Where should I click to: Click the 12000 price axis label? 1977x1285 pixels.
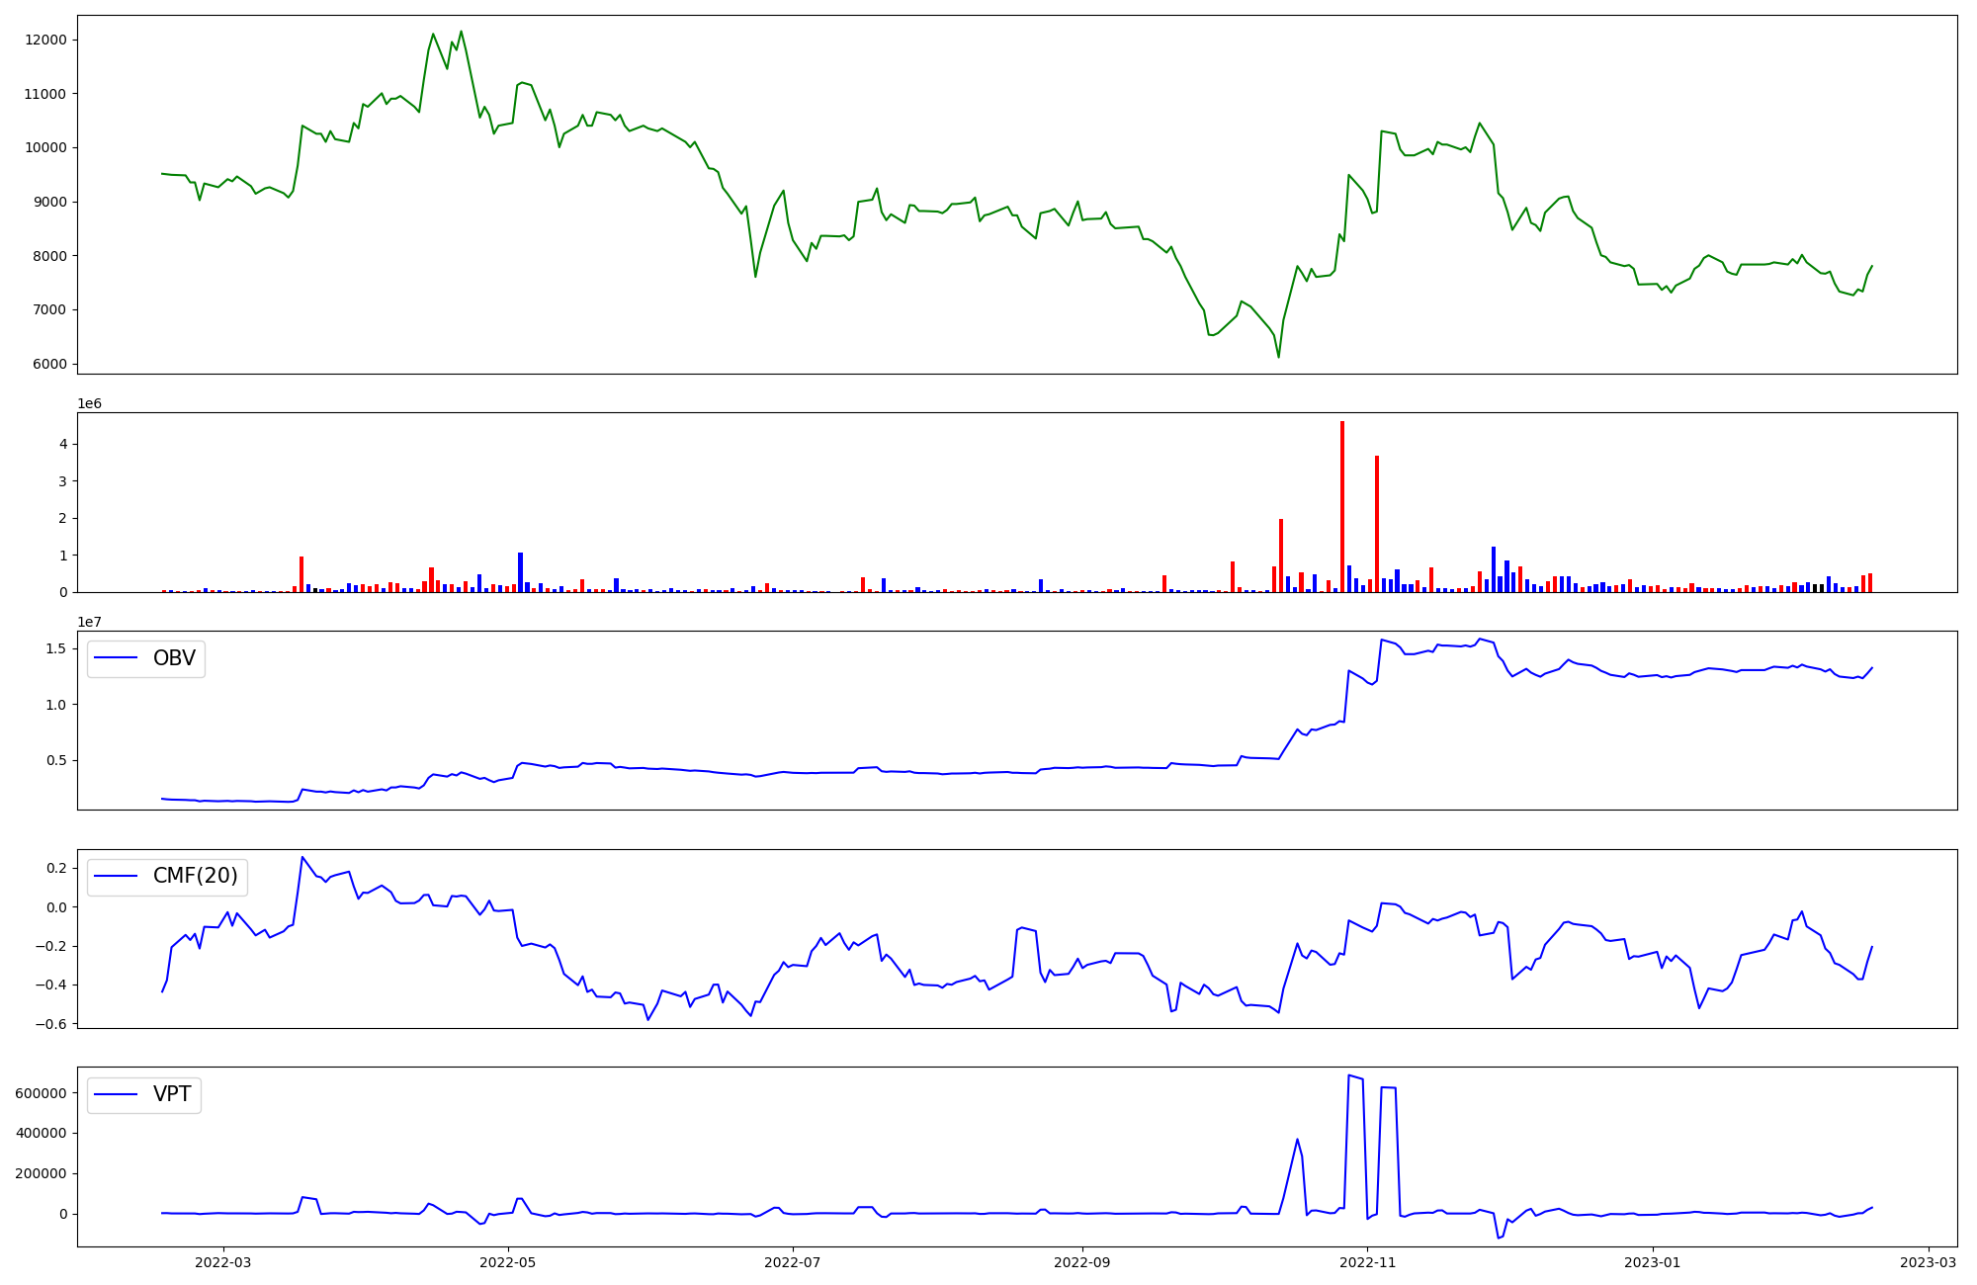pyautogui.click(x=47, y=40)
